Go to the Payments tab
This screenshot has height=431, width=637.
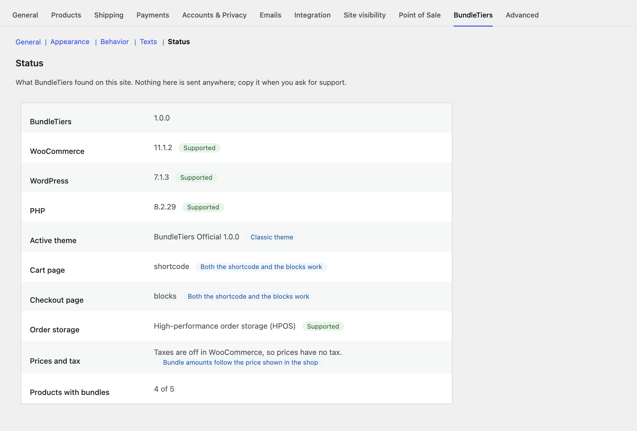pyautogui.click(x=153, y=15)
